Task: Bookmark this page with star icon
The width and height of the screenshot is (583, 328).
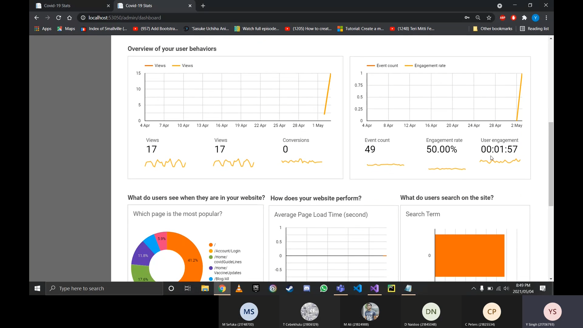Action: (489, 18)
